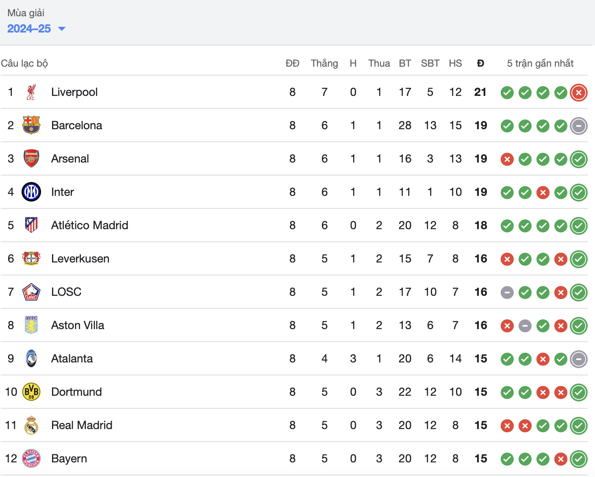The image size is (595, 477).
Task: Select the Atlético Madrid crest
Action: point(31,225)
